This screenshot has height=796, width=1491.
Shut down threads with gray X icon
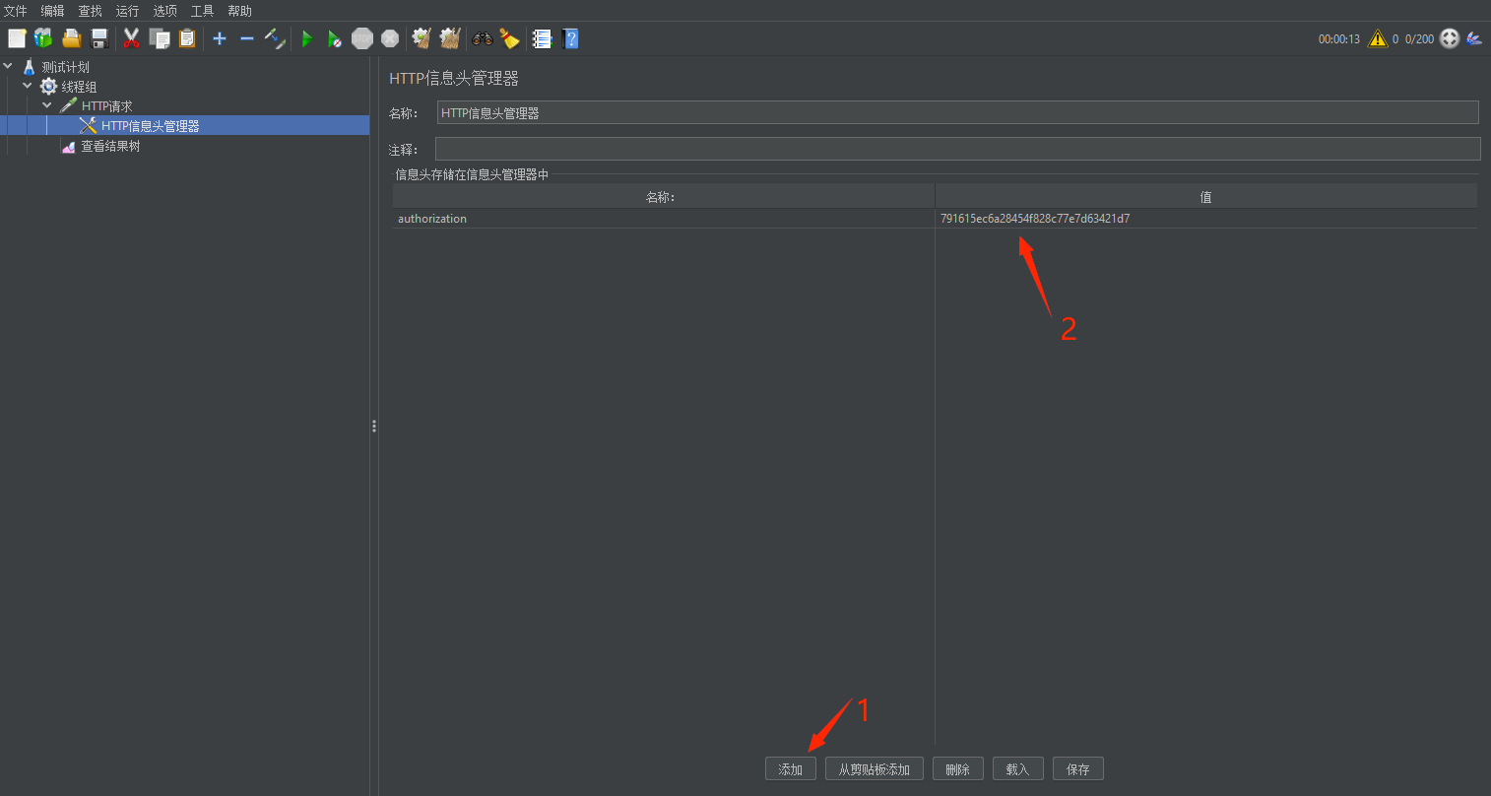390,38
